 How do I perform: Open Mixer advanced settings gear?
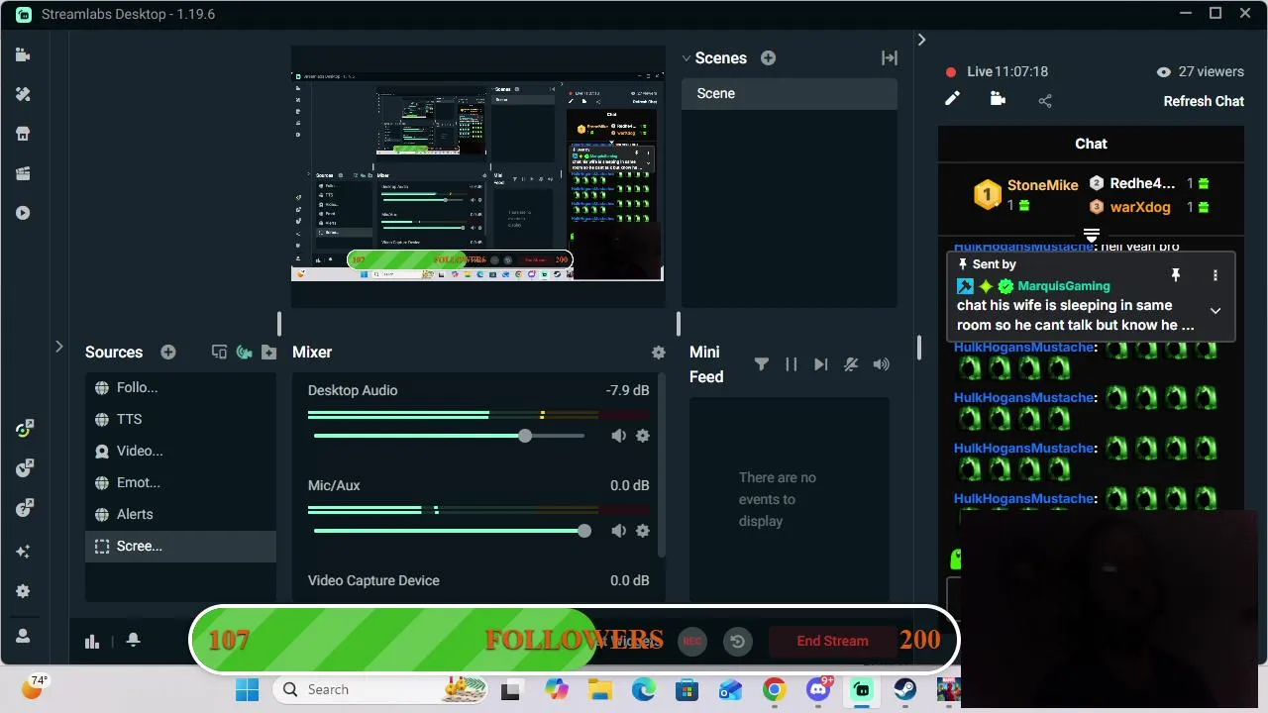coord(658,353)
